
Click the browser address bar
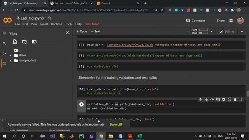tap(88, 10)
